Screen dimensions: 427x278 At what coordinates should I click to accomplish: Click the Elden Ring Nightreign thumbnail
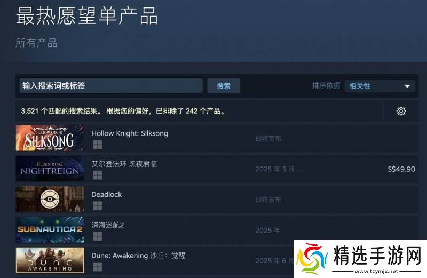pos(50,169)
